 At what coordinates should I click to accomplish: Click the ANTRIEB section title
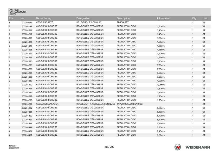[x=14, y=10]
